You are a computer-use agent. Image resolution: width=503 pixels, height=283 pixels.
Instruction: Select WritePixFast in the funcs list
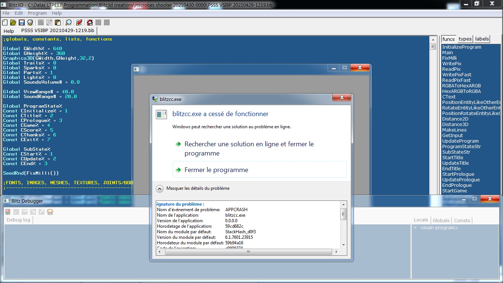point(457,75)
